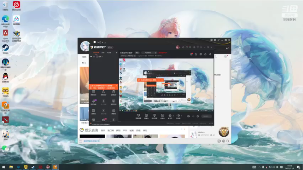Open Microsoft Edge desktop icon

(x=5, y=21)
